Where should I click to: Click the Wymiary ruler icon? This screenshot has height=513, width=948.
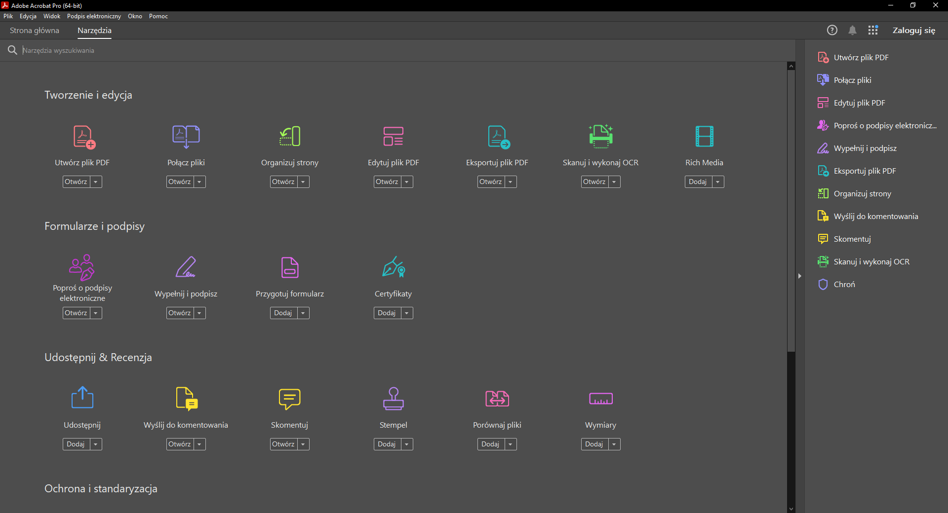(x=601, y=399)
